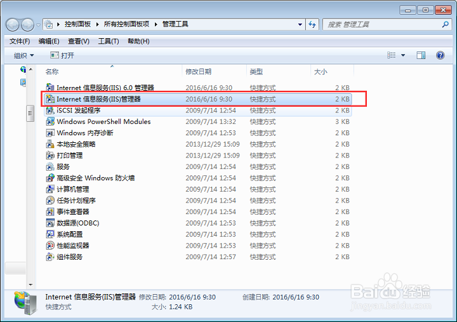Select the 高级安全 Windows 防火墙 icon
Screen dimensions: 457x322
coord(50,178)
